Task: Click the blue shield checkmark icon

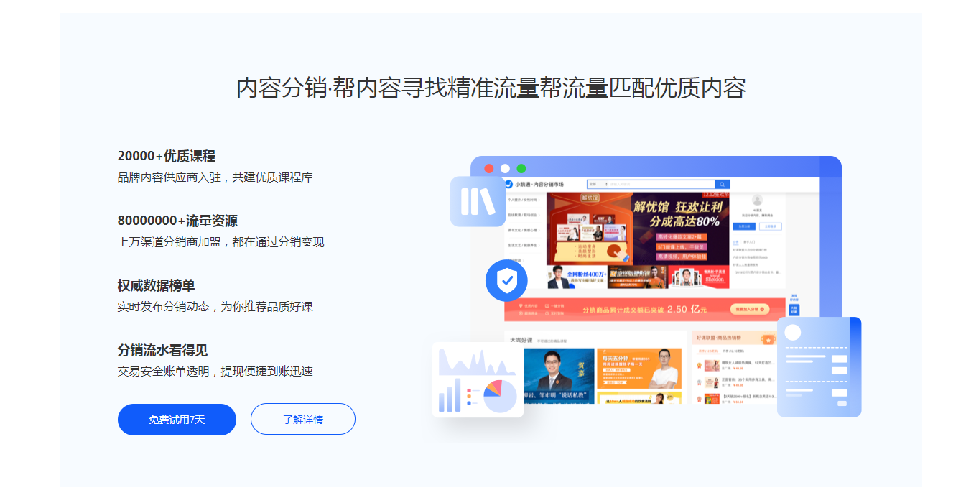Action: pyautogui.click(x=506, y=280)
